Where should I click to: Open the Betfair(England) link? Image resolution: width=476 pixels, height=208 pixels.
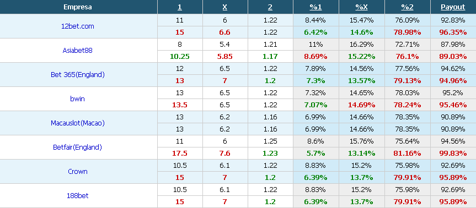point(77,147)
